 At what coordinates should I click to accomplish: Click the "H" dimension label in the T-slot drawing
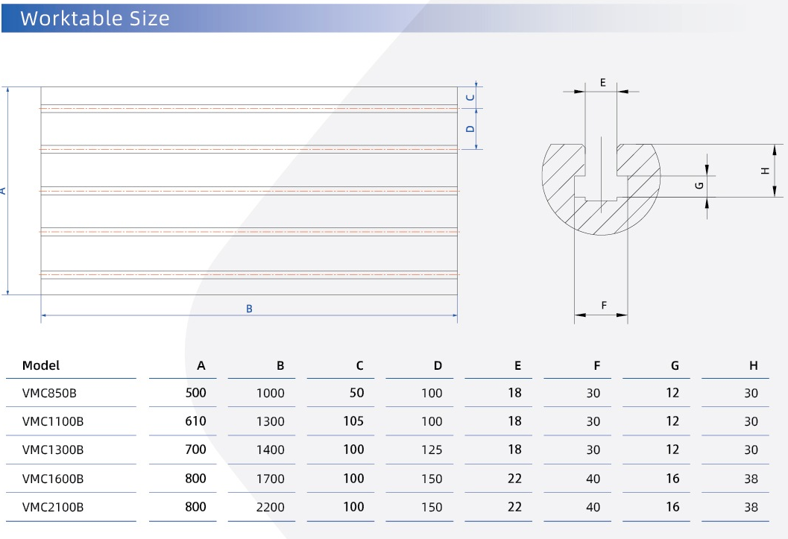coord(766,171)
